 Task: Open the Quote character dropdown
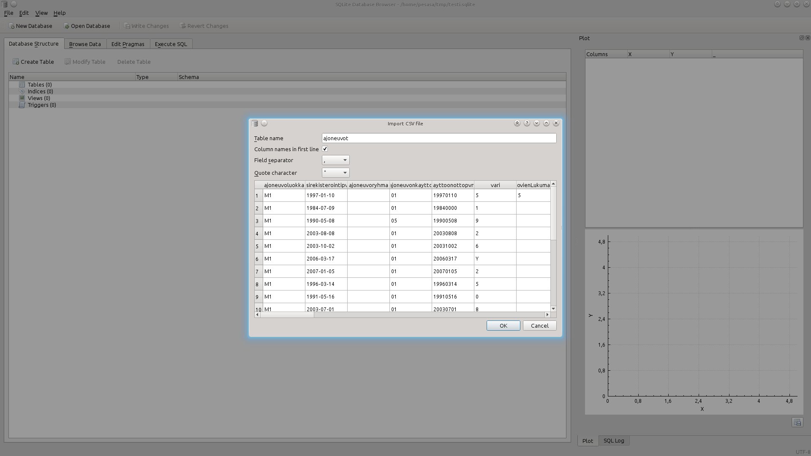(x=335, y=173)
